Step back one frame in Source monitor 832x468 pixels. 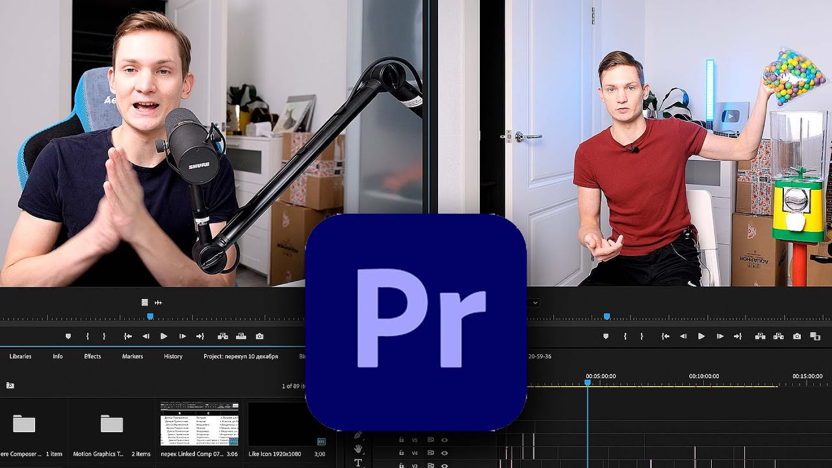point(146,336)
